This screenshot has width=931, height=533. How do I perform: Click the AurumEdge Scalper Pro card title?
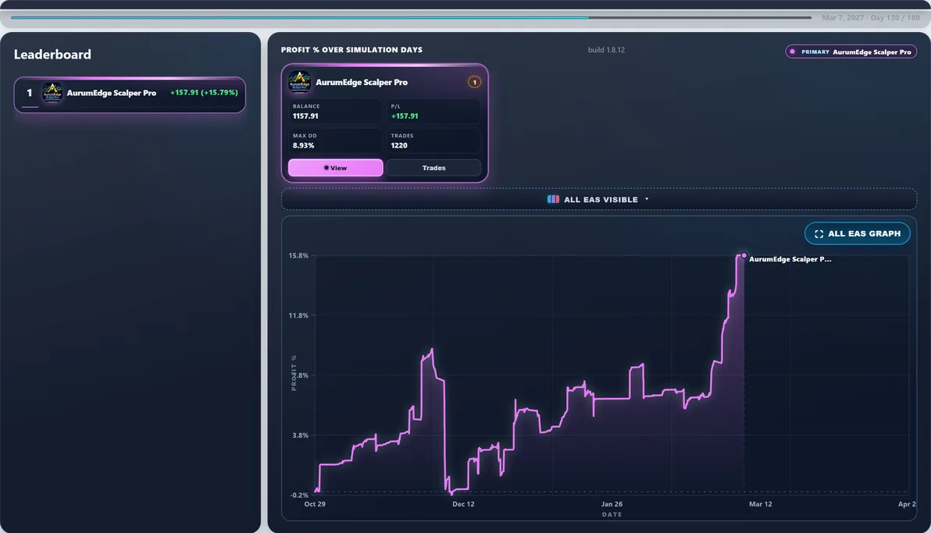(362, 83)
